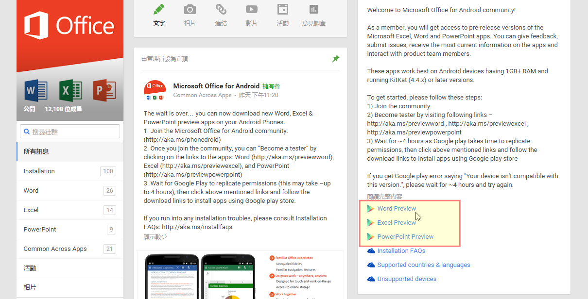Viewport: 588px width, 299px height.
Task: Open Common Across Apps category in sidebar
Action: pyautogui.click(x=70, y=249)
